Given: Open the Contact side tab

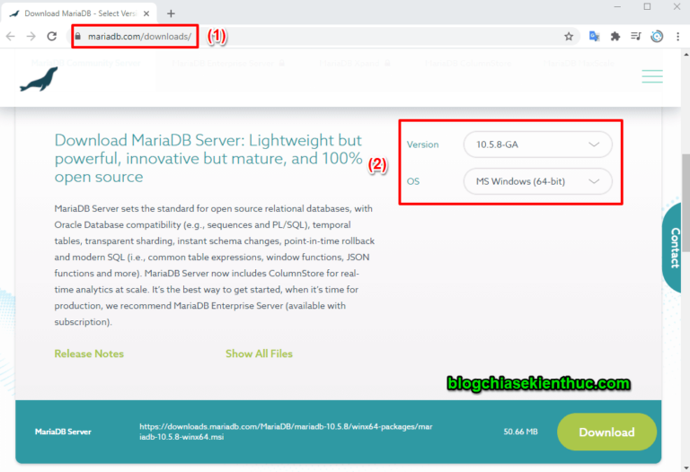Looking at the screenshot, I should (x=675, y=248).
